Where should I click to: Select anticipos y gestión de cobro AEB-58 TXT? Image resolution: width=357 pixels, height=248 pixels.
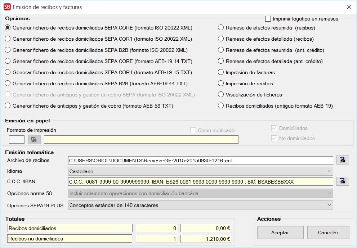(8, 106)
